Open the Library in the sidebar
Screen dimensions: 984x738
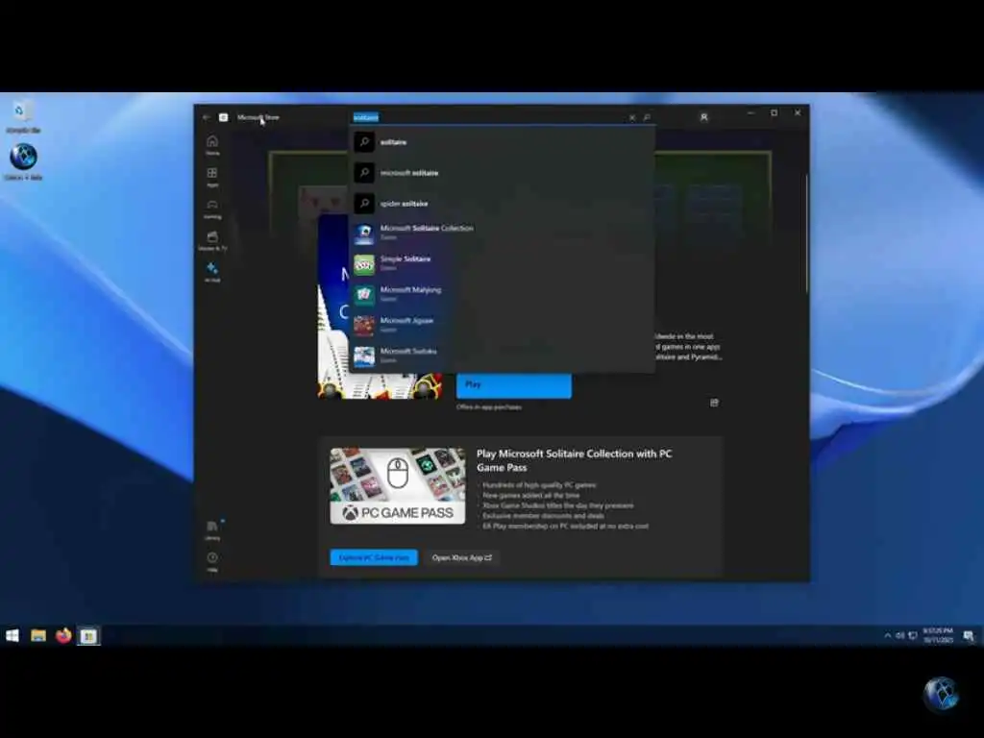coord(212,529)
